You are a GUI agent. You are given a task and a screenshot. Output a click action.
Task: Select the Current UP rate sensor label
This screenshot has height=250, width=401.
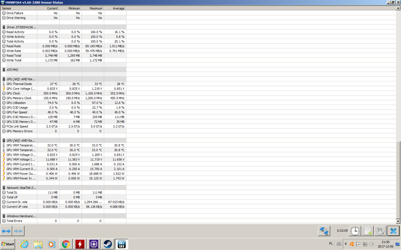[x=17, y=207]
